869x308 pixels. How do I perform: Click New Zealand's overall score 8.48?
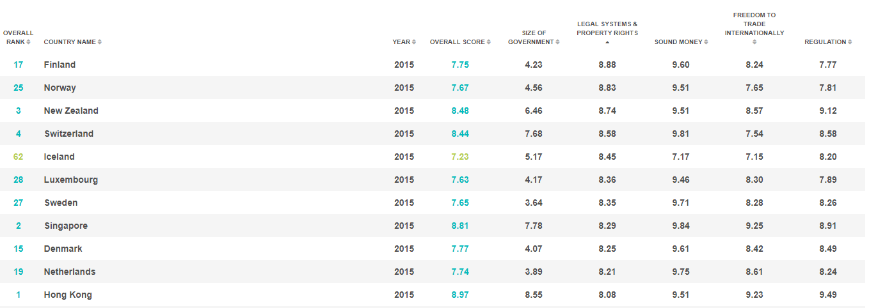click(x=460, y=111)
